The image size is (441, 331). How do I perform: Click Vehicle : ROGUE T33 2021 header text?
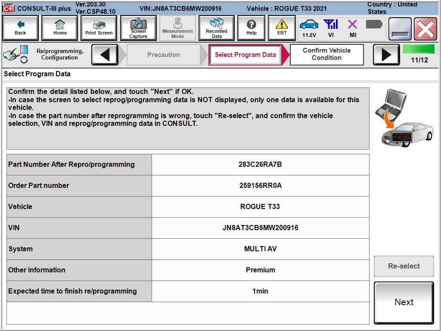pyautogui.click(x=286, y=9)
